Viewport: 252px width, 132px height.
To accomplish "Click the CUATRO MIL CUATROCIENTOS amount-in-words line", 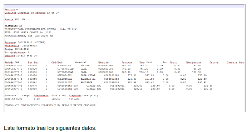I will pos(50,106).
